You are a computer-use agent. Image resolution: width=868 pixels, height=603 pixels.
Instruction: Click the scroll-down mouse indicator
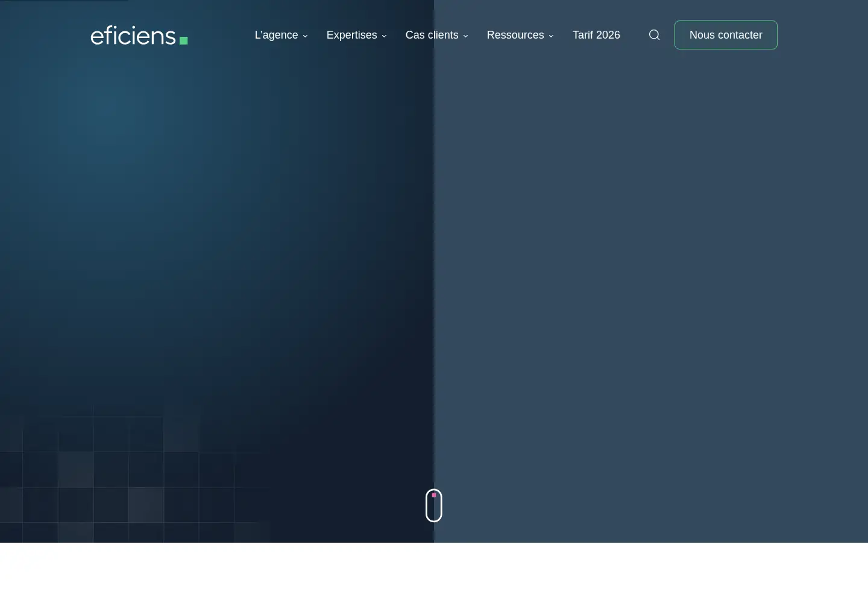(x=434, y=505)
